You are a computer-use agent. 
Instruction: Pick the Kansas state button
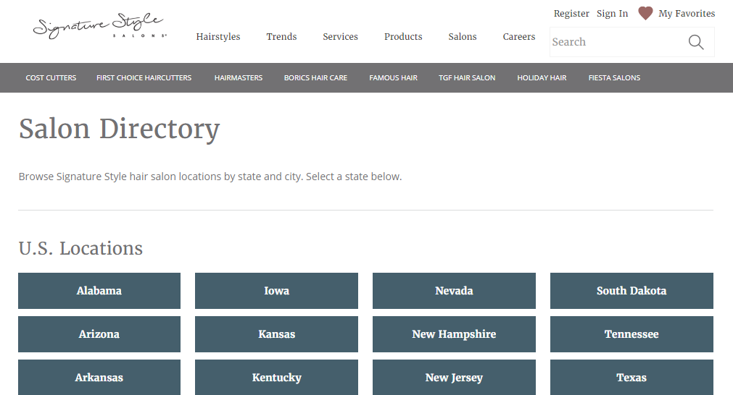(276, 334)
